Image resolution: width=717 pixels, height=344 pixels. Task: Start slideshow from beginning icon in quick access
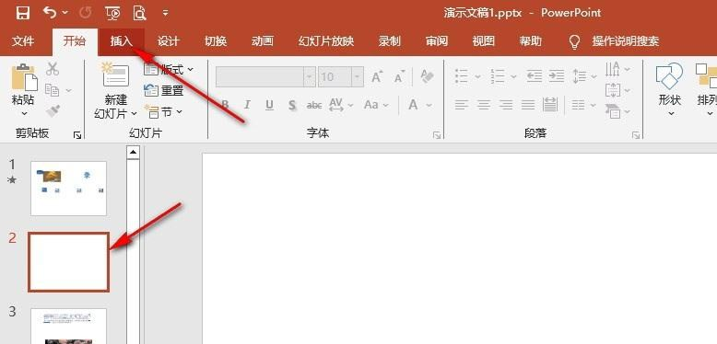click(x=112, y=13)
